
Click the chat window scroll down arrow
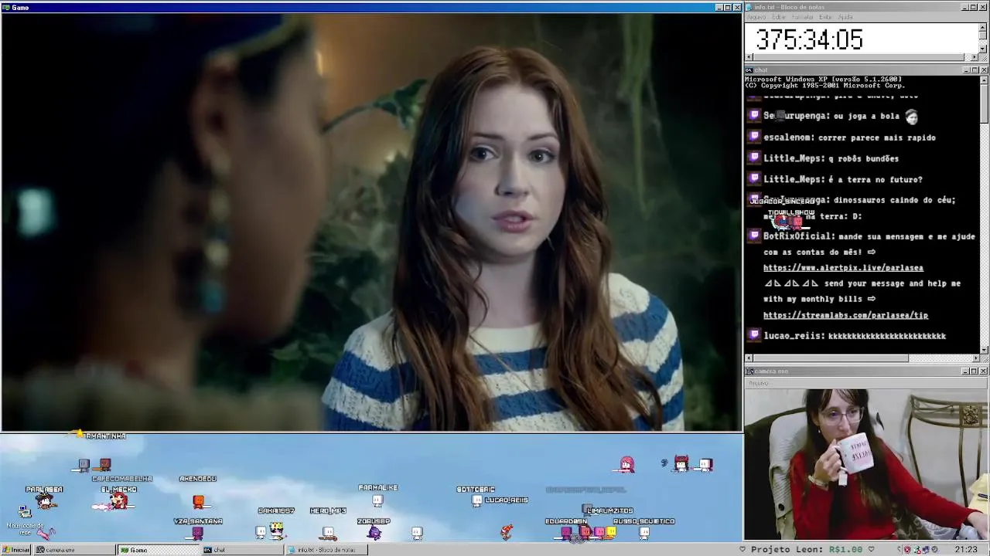click(x=984, y=350)
